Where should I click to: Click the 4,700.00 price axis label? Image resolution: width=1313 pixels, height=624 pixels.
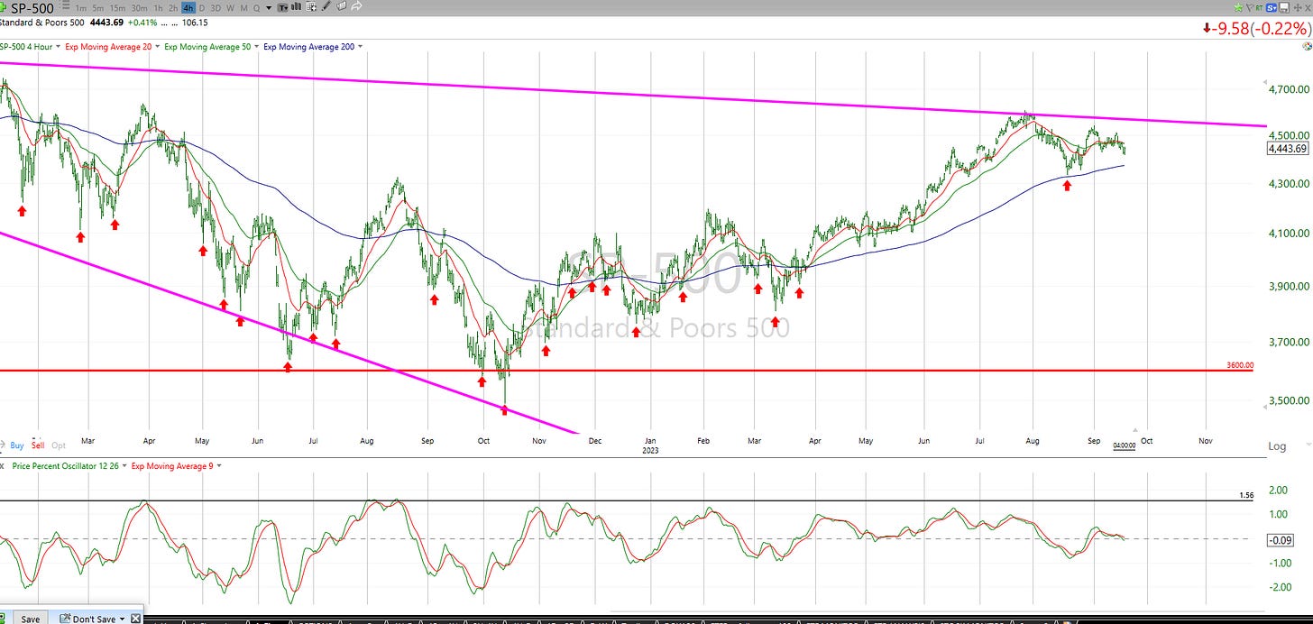(1288, 89)
